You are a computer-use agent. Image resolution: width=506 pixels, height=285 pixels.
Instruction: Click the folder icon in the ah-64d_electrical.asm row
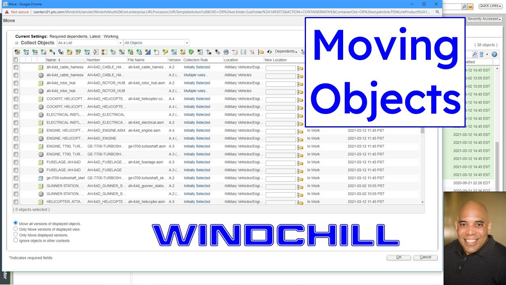pos(300,123)
